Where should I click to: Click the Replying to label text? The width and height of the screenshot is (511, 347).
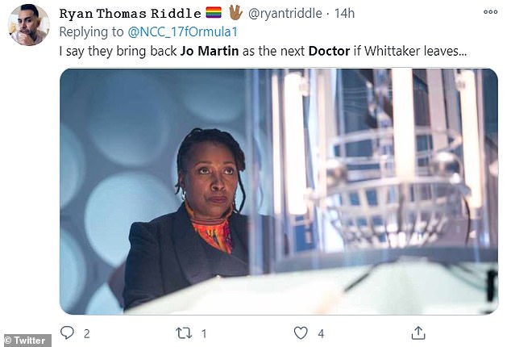[92, 32]
